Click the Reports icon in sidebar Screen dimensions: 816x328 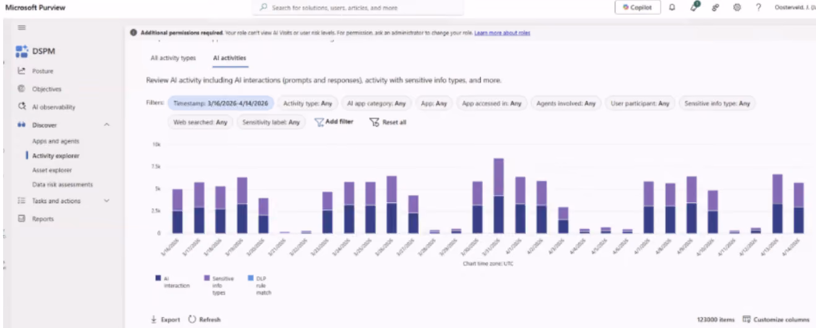click(22, 219)
